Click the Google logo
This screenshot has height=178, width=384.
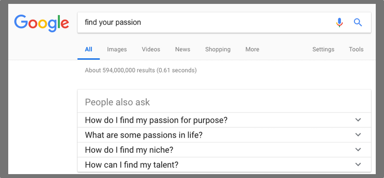pyautogui.click(x=41, y=23)
